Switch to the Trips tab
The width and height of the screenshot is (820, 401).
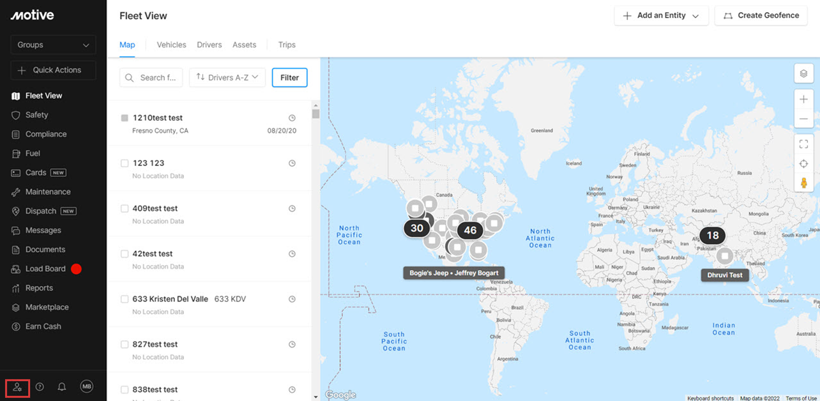pyautogui.click(x=287, y=45)
